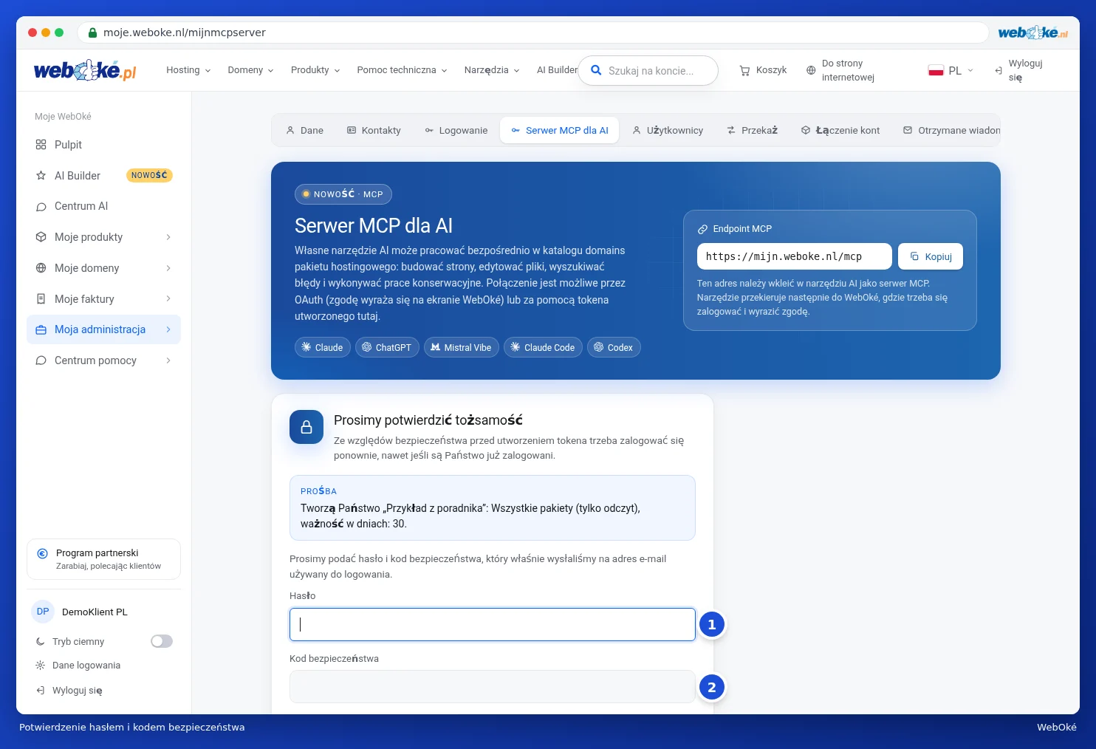The height and width of the screenshot is (749, 1096).
Task: Open Pulpit dashboard in the sidebar
Action: 103,145
